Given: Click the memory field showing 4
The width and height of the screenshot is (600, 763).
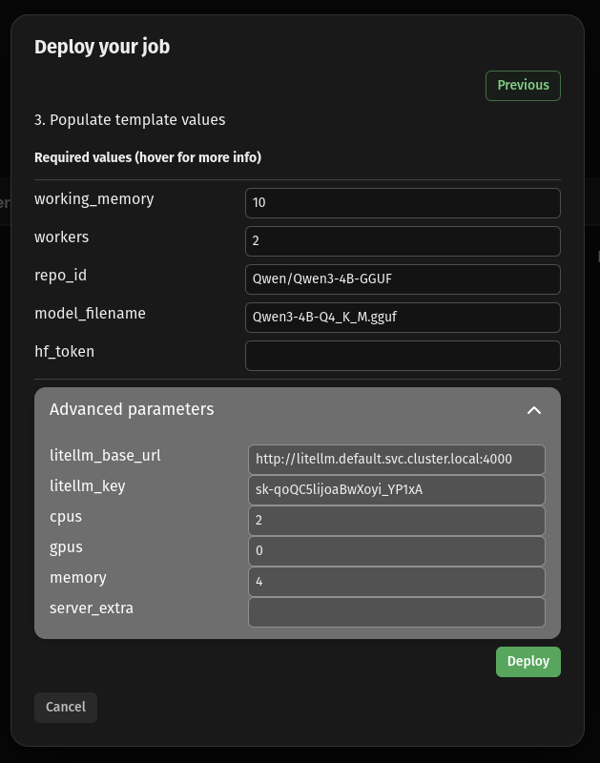Looking at the screenshot, I should pos(397,581).
